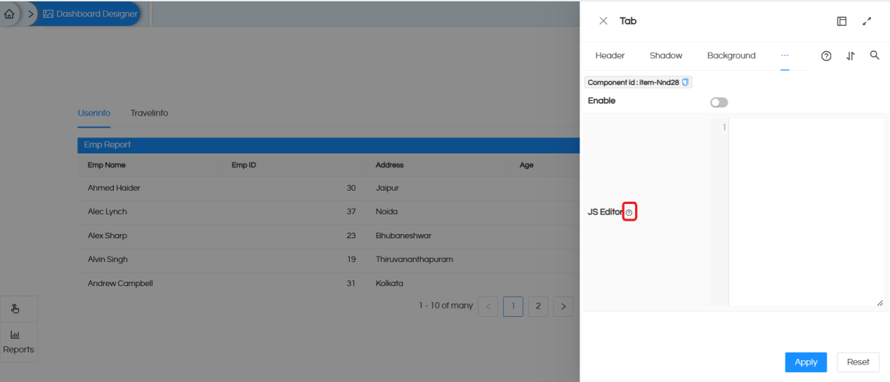
Task: Click the touch pointer sidebar icon
Action: click(15, 308)
